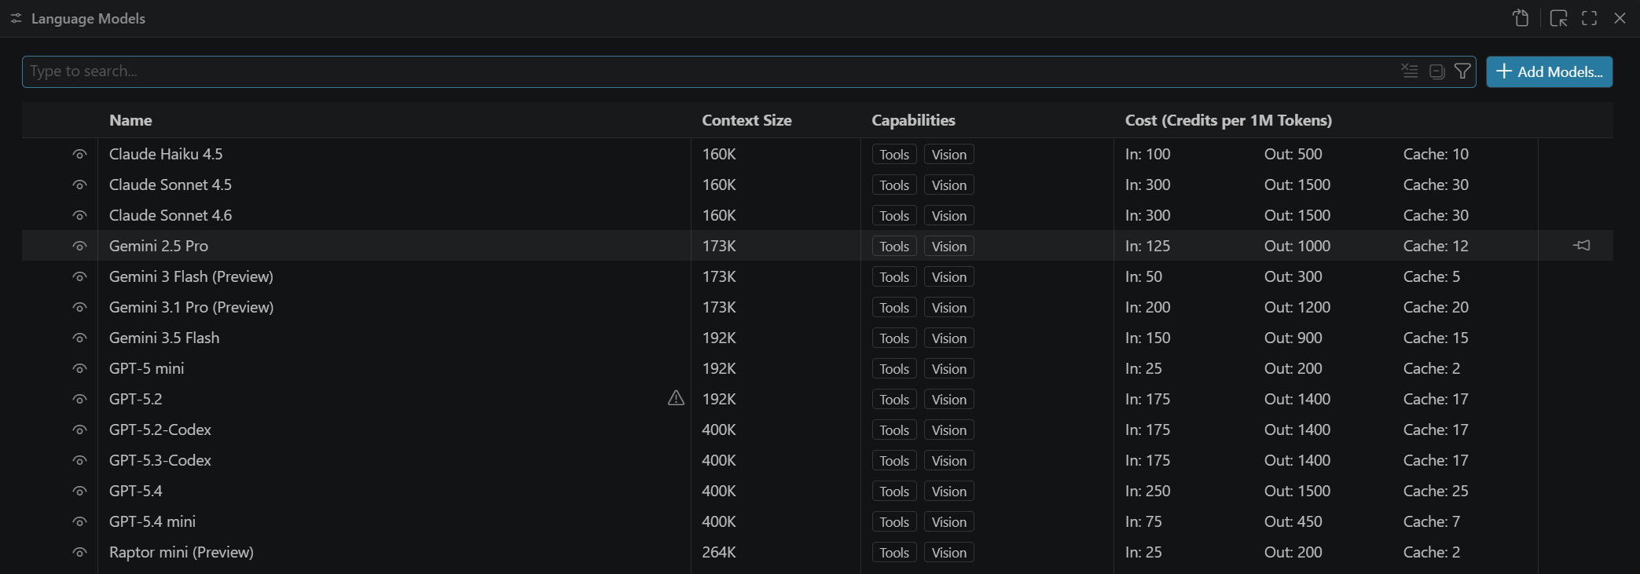Image resolution: width=1640 pixels, height=574 pixels.
Task: Click the Cost (Credits per 1M Tokens) header
Action: coord(1228,120)
